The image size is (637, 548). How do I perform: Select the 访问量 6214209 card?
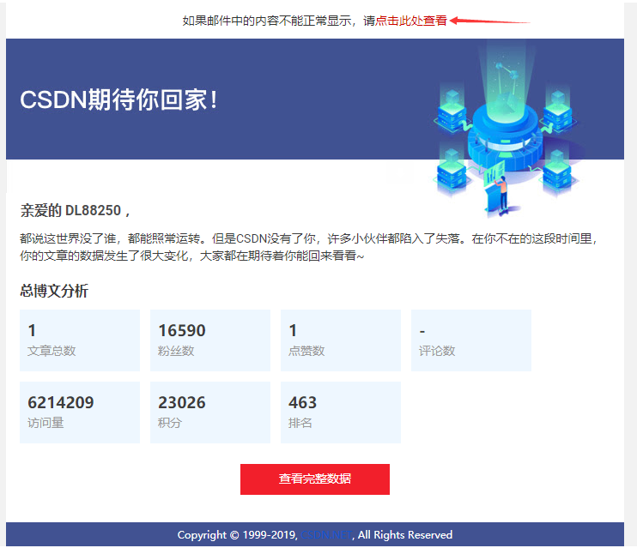[80, 412]
